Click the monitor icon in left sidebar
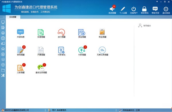The height and width of the screenshot is (112, 172). point(3,22)
